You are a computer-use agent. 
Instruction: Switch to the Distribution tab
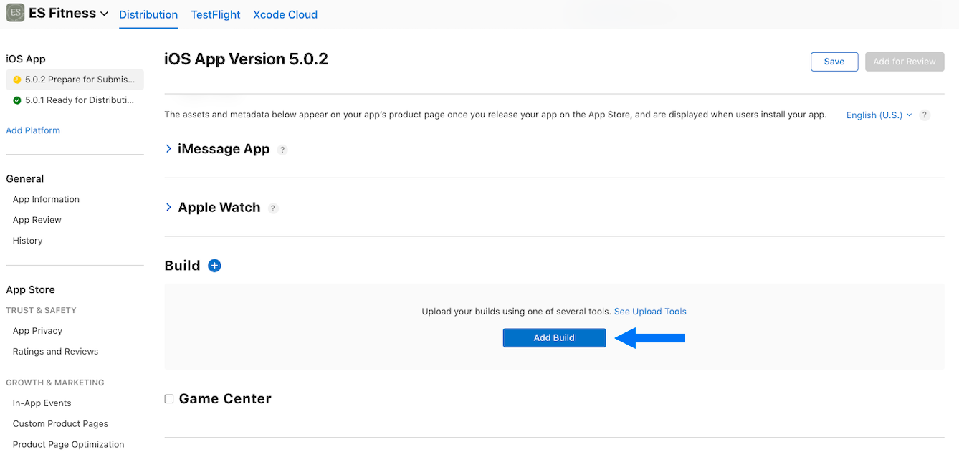pos(148,14)
